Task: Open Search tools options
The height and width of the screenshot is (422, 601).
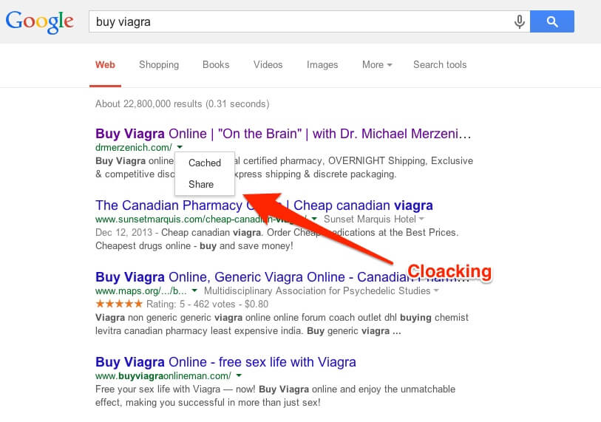Action: click(x=440, y=65)
